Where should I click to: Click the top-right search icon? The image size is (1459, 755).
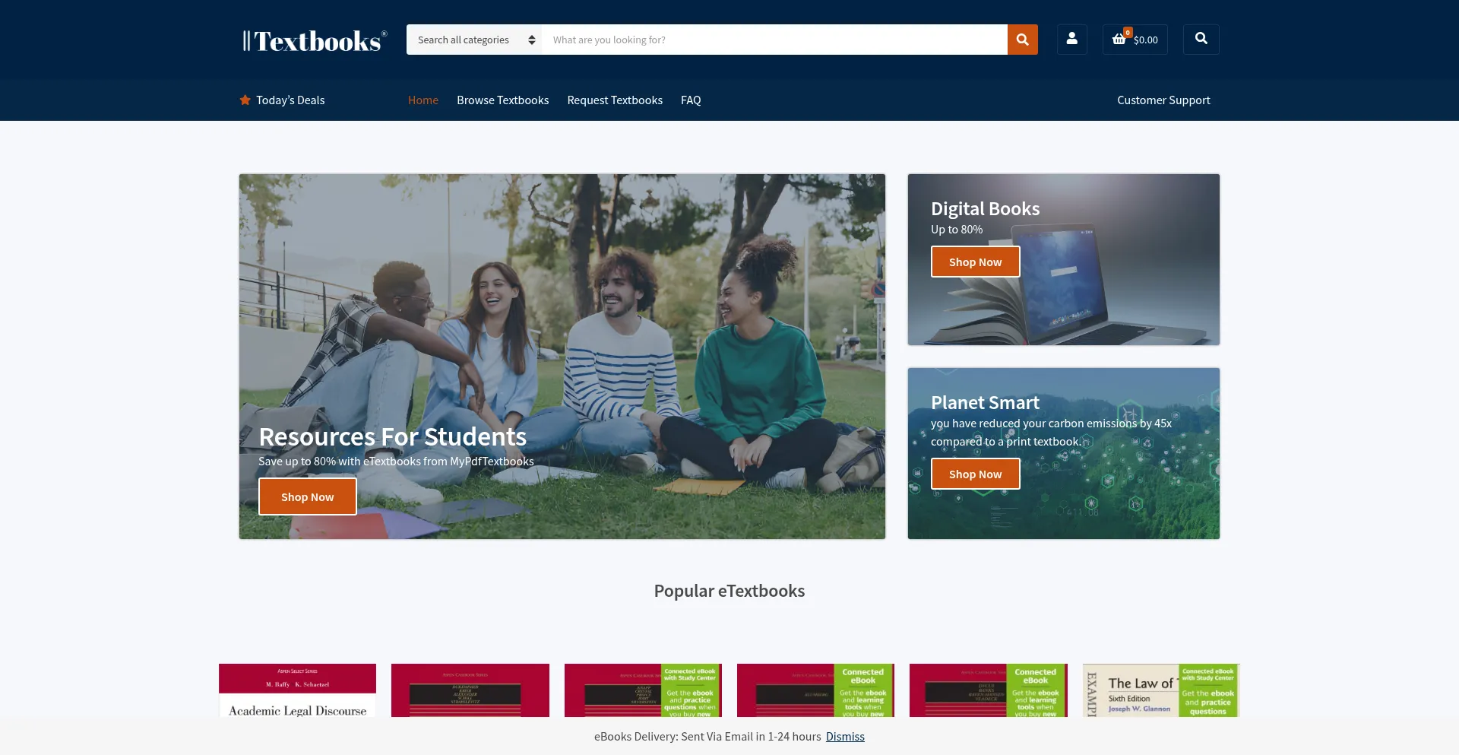[x=1201, y=39]
